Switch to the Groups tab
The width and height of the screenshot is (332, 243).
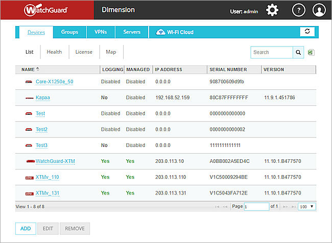tap(69, 32)
